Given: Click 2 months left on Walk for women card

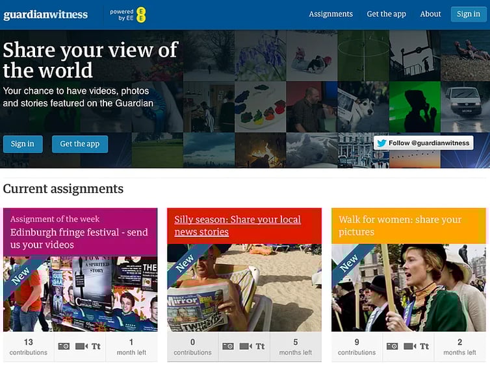Looking at the screenshot, I should (459, 347).
